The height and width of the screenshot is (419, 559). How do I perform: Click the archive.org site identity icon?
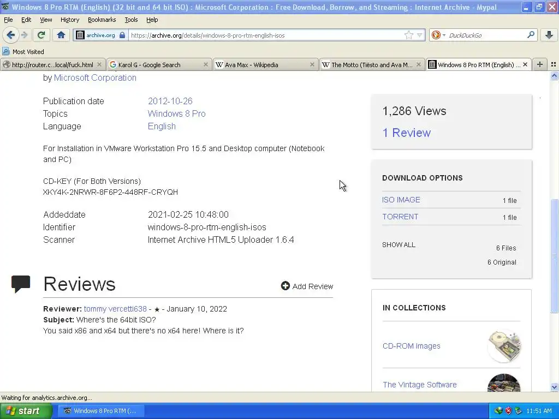pos(80,35)
